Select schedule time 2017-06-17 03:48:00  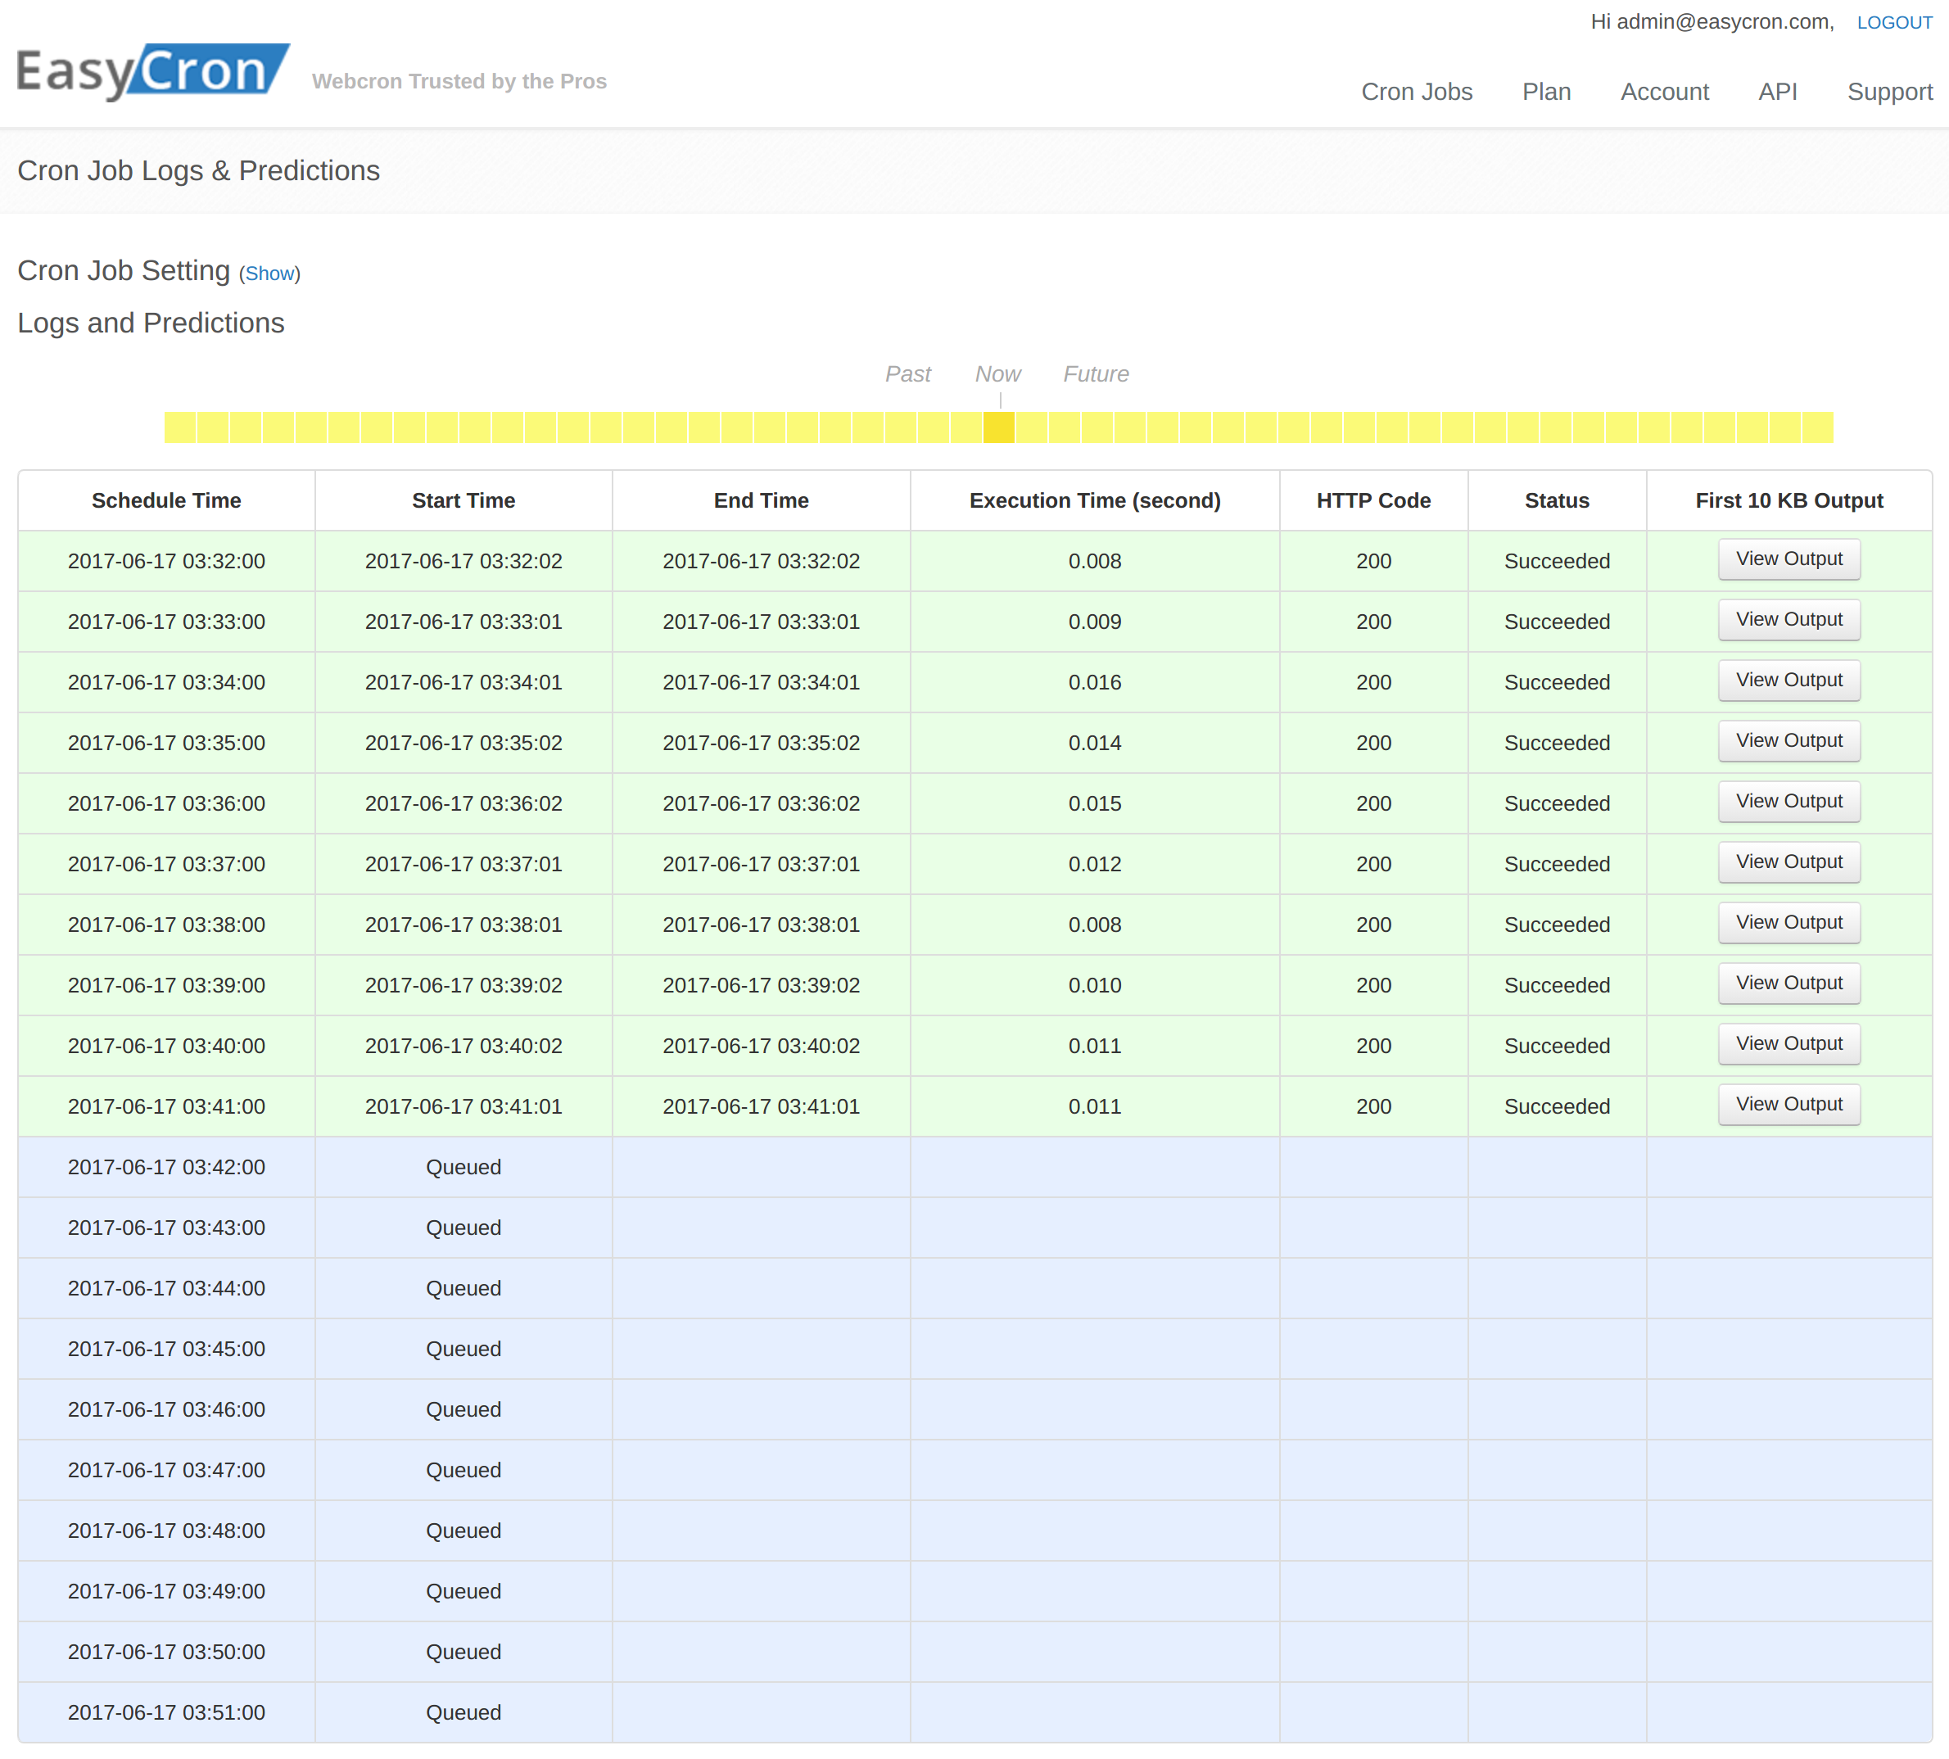click(166, 1531)
